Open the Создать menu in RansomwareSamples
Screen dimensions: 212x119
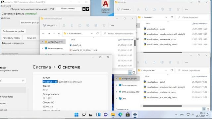(50, 25)
